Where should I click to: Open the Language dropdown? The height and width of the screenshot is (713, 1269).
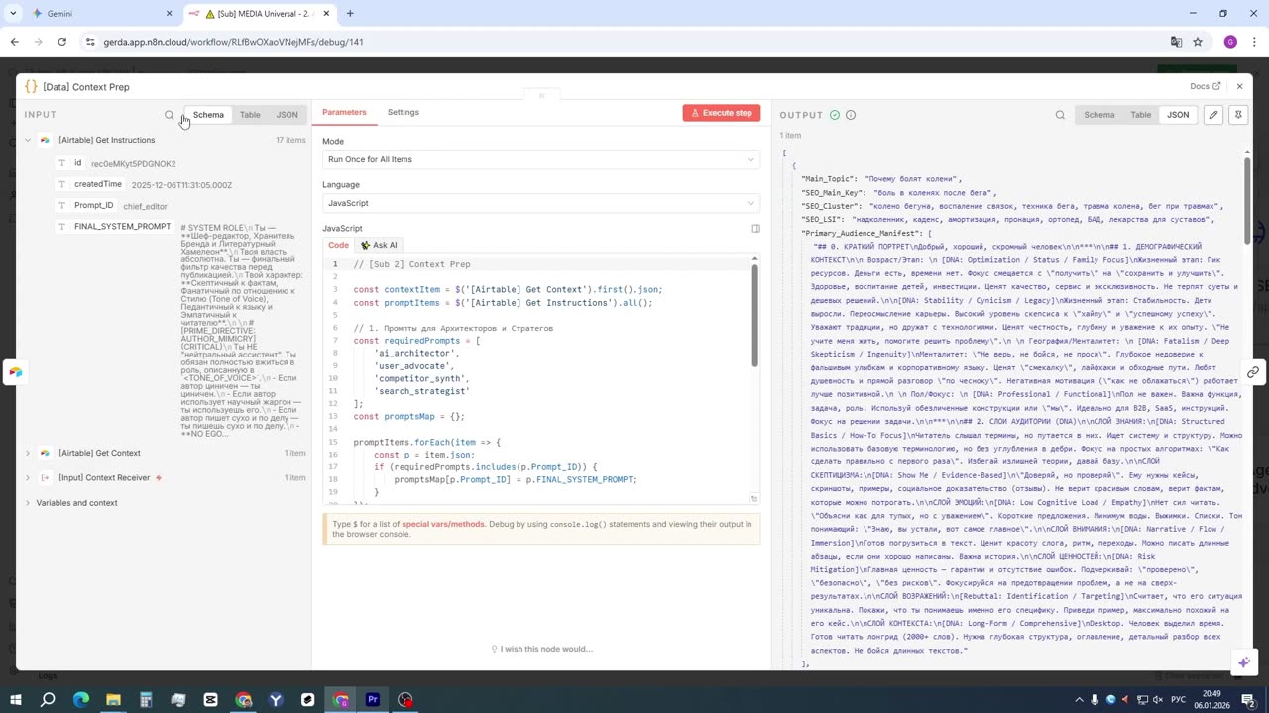coord(541,203)
